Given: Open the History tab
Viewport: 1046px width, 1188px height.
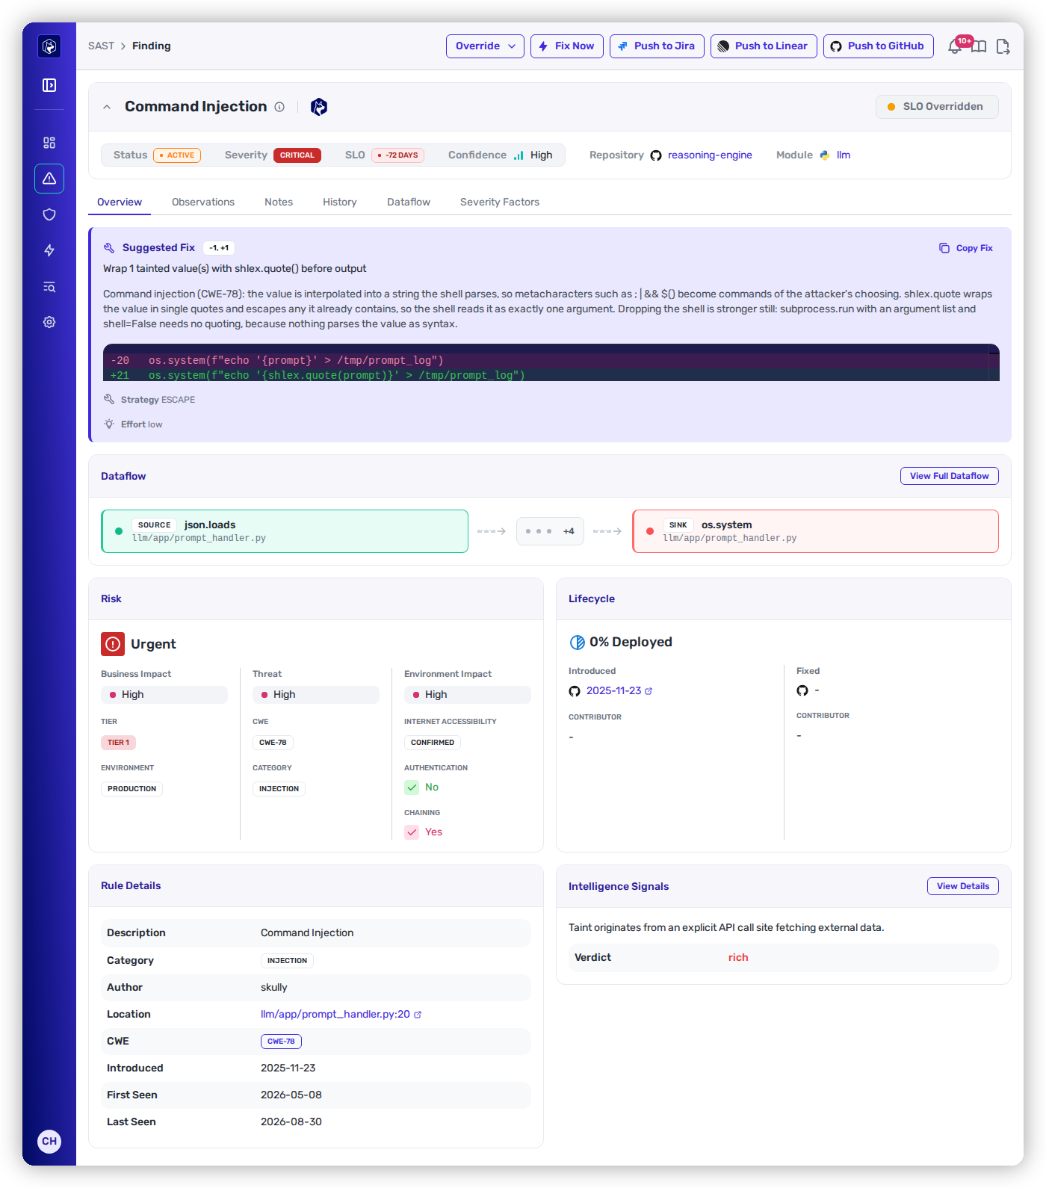Looking at the screenshot, I should (340, 202).
